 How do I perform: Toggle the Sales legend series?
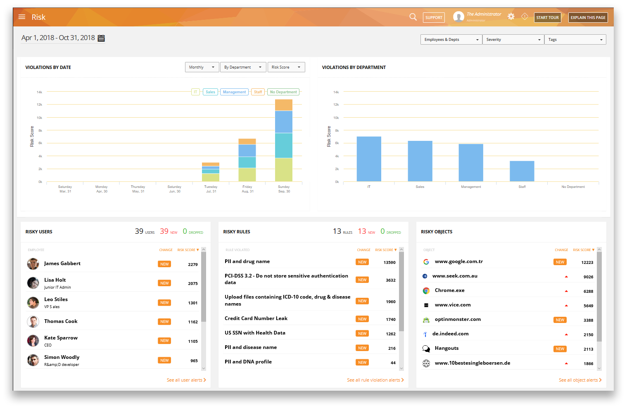tap(210, 92)
